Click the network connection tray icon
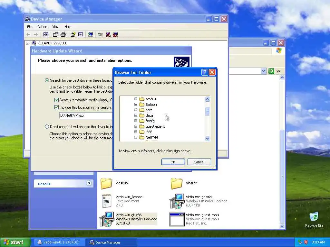 pyautogui.click(x=300, y=242)
